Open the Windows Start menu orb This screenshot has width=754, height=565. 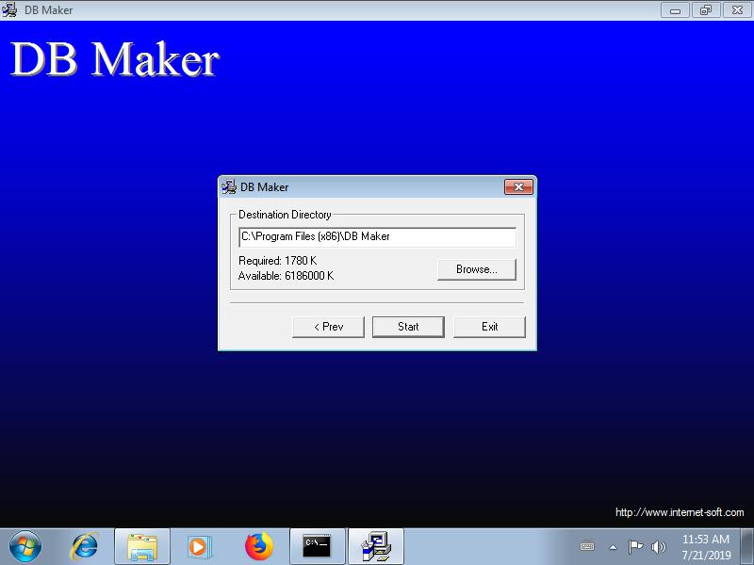point(25,546)
